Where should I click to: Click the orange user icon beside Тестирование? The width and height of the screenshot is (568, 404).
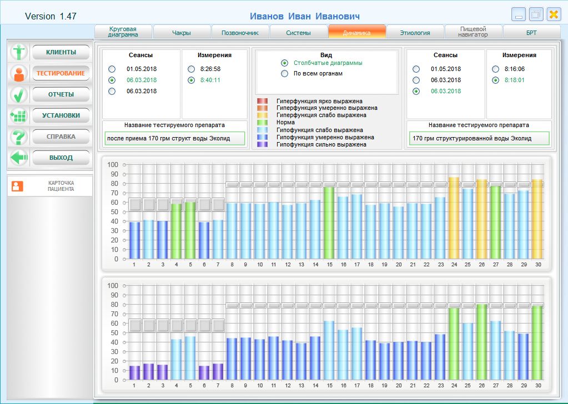click(19, 73)
